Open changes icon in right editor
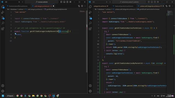 point(167,6)
